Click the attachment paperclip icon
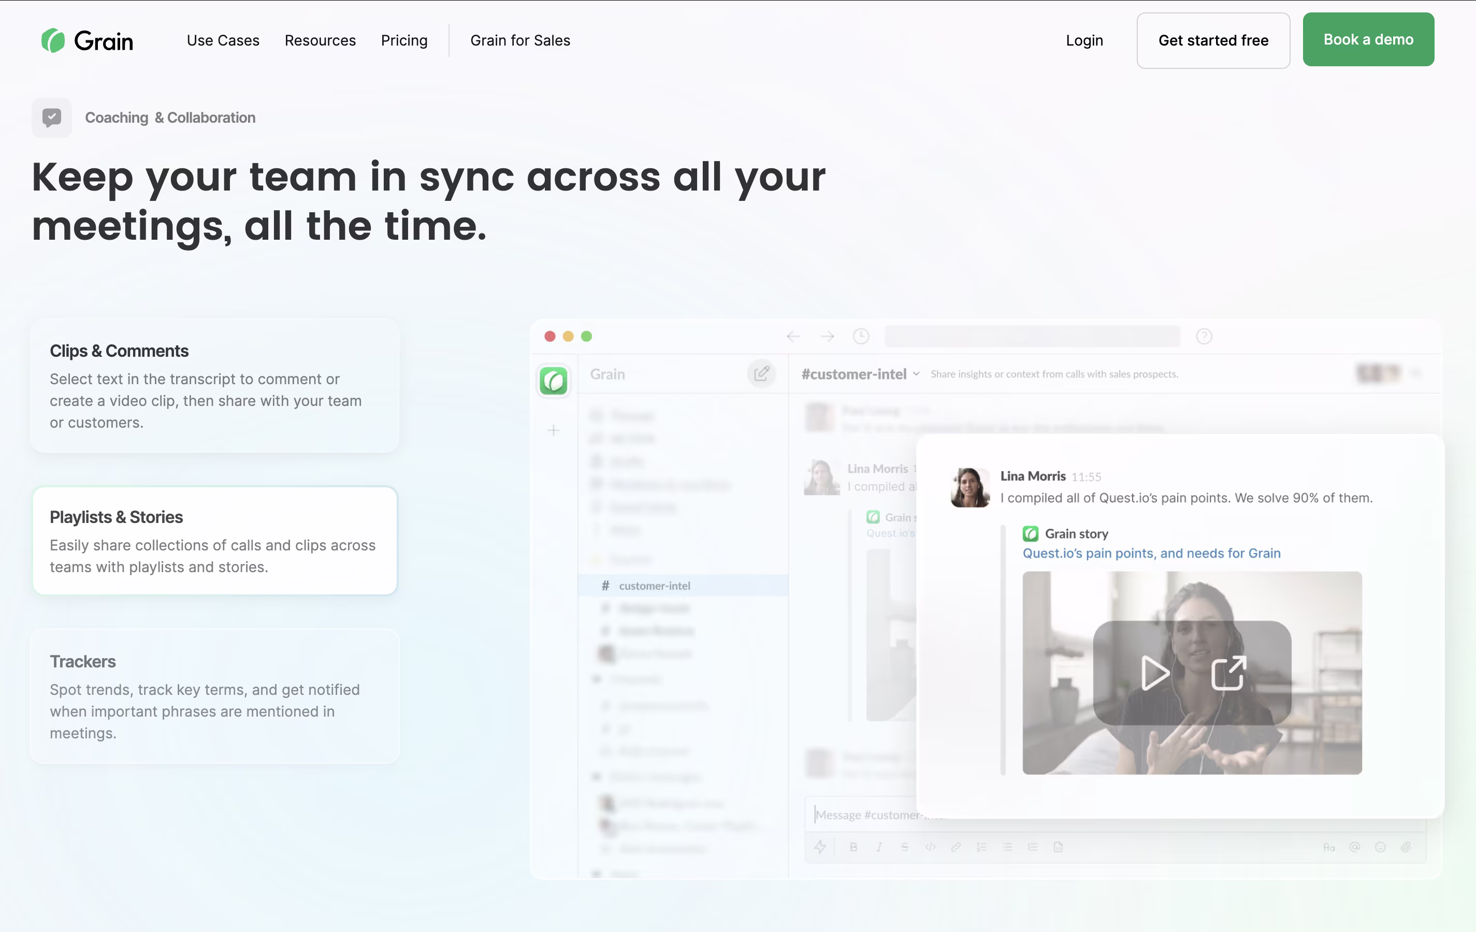This screenshot has height=932, width=1476. click(x=1406, y=847)
